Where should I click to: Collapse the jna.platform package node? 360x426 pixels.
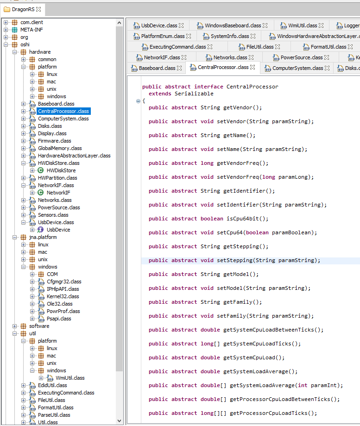click(x=15, y=237)
